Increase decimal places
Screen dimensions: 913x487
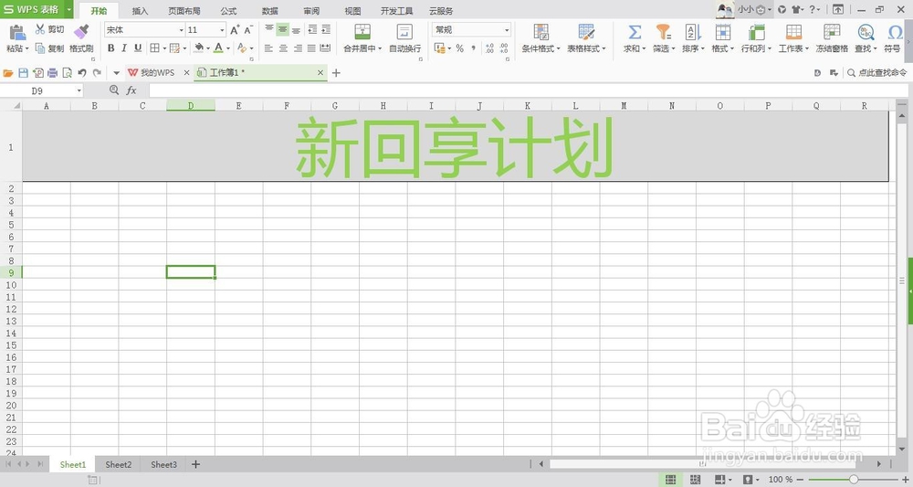pos(489,48)
